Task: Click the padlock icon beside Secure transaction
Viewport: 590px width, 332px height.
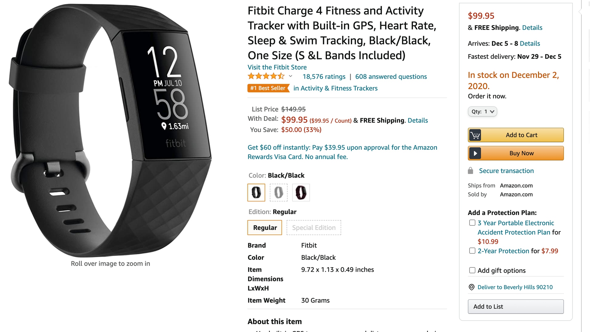Action: (x=470, y=171)
